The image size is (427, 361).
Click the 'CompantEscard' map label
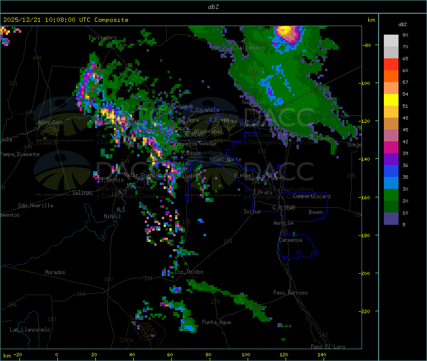point(312,196)
